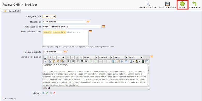Select the Visibles no radio button
202x101 pixels.
coord(51,93)
